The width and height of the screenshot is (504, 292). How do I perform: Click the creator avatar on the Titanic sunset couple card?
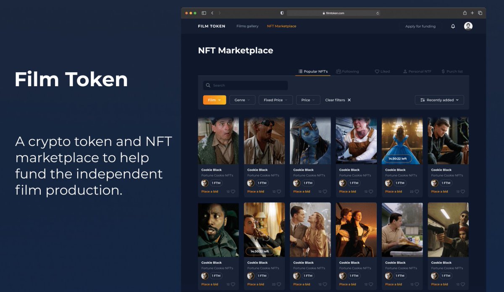343,276
